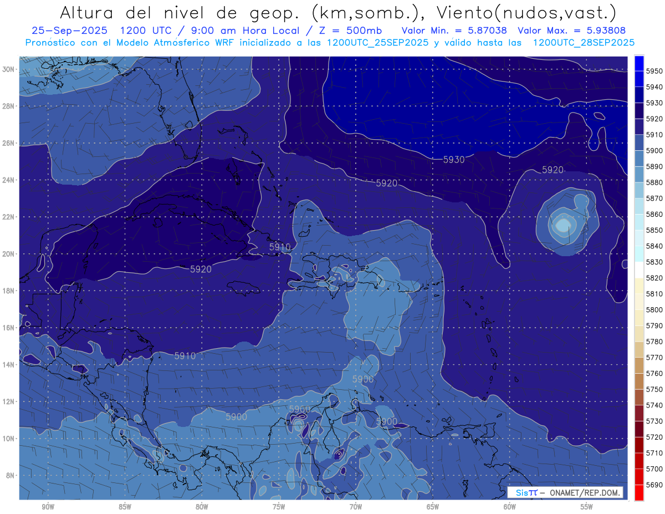Click the 8N latitude axis label
This screenshot has width=665, height=514.
[x=11, y=476]
